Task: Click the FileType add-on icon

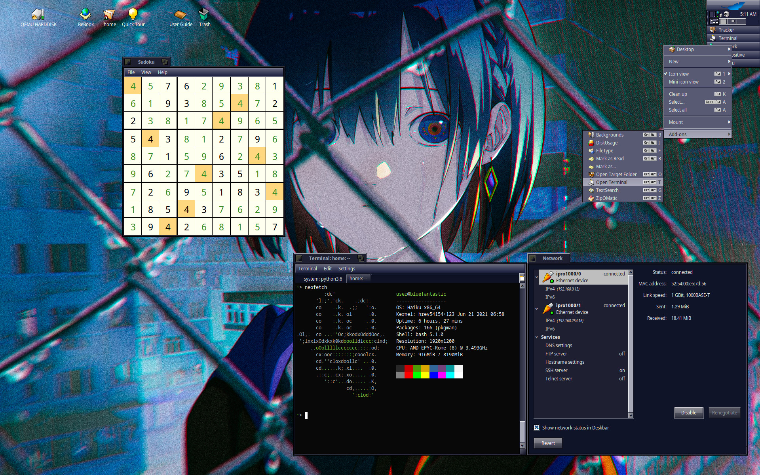Action: pyautogui.click(x=591, y=150)
